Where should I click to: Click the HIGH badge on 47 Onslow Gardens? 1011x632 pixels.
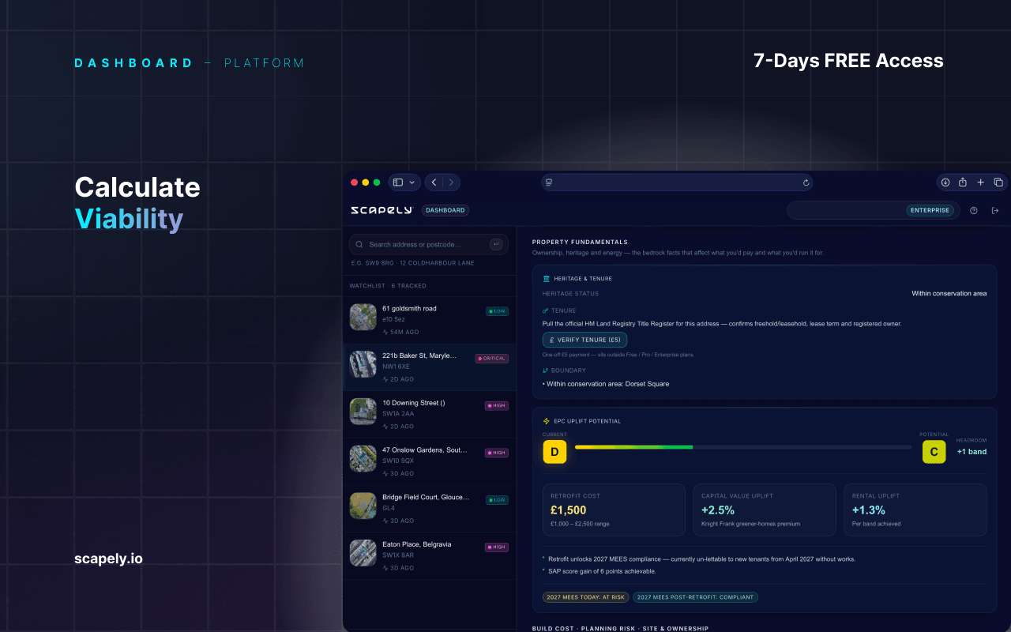point(497,453)
